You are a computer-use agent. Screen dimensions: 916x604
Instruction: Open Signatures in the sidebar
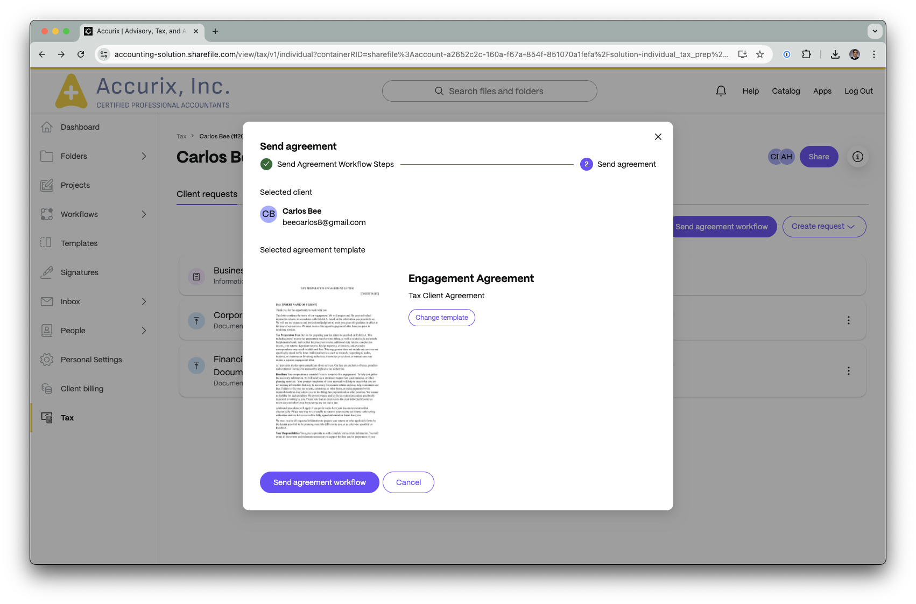pos(80,272)
